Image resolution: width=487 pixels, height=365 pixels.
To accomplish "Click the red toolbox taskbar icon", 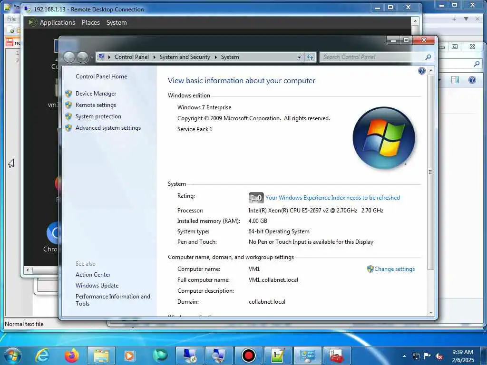I will click(337, 355).
